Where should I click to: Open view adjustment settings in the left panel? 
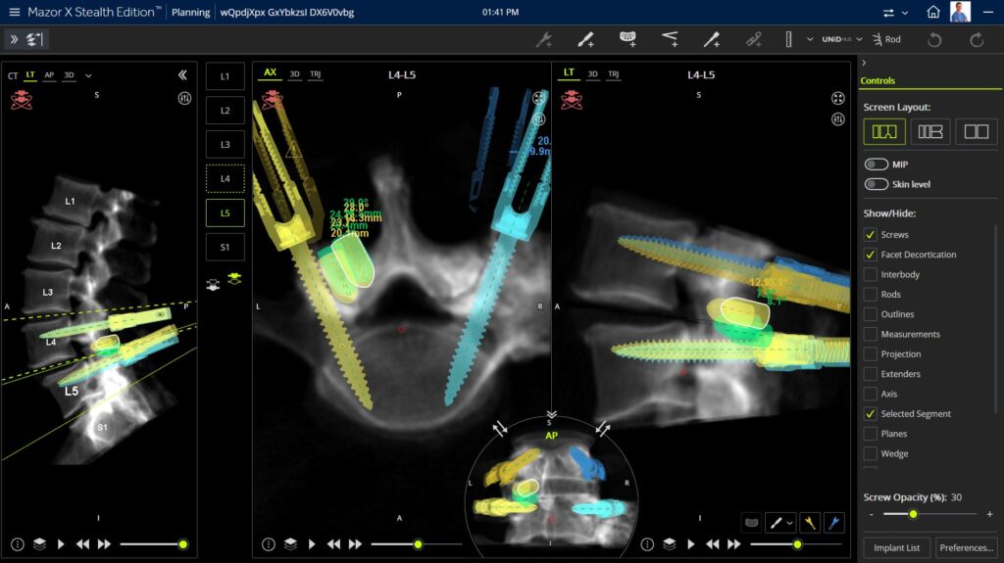[184, 98]
